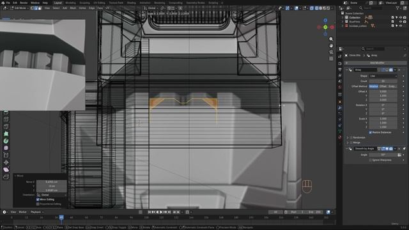Hide the Collection via eye icon
Screen dimensions: 409x230
pyautogui.click(x=401, y=17)
